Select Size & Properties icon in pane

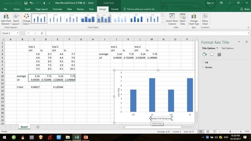tap(219, 54)
